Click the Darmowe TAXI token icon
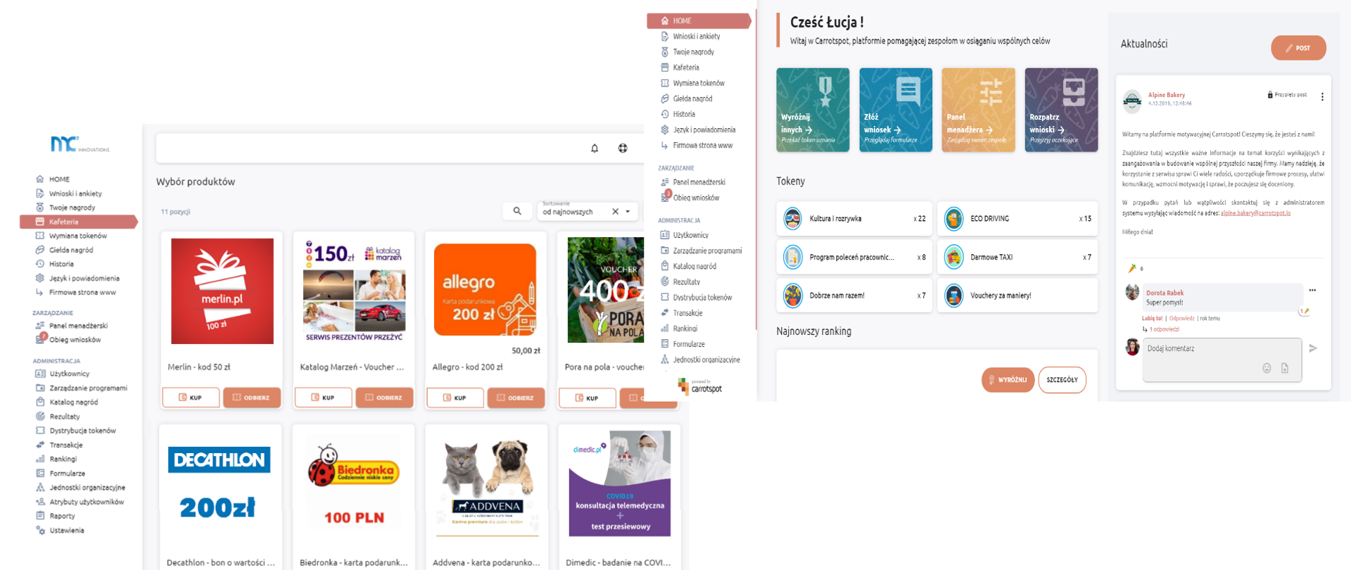 (x=953, y=258)
